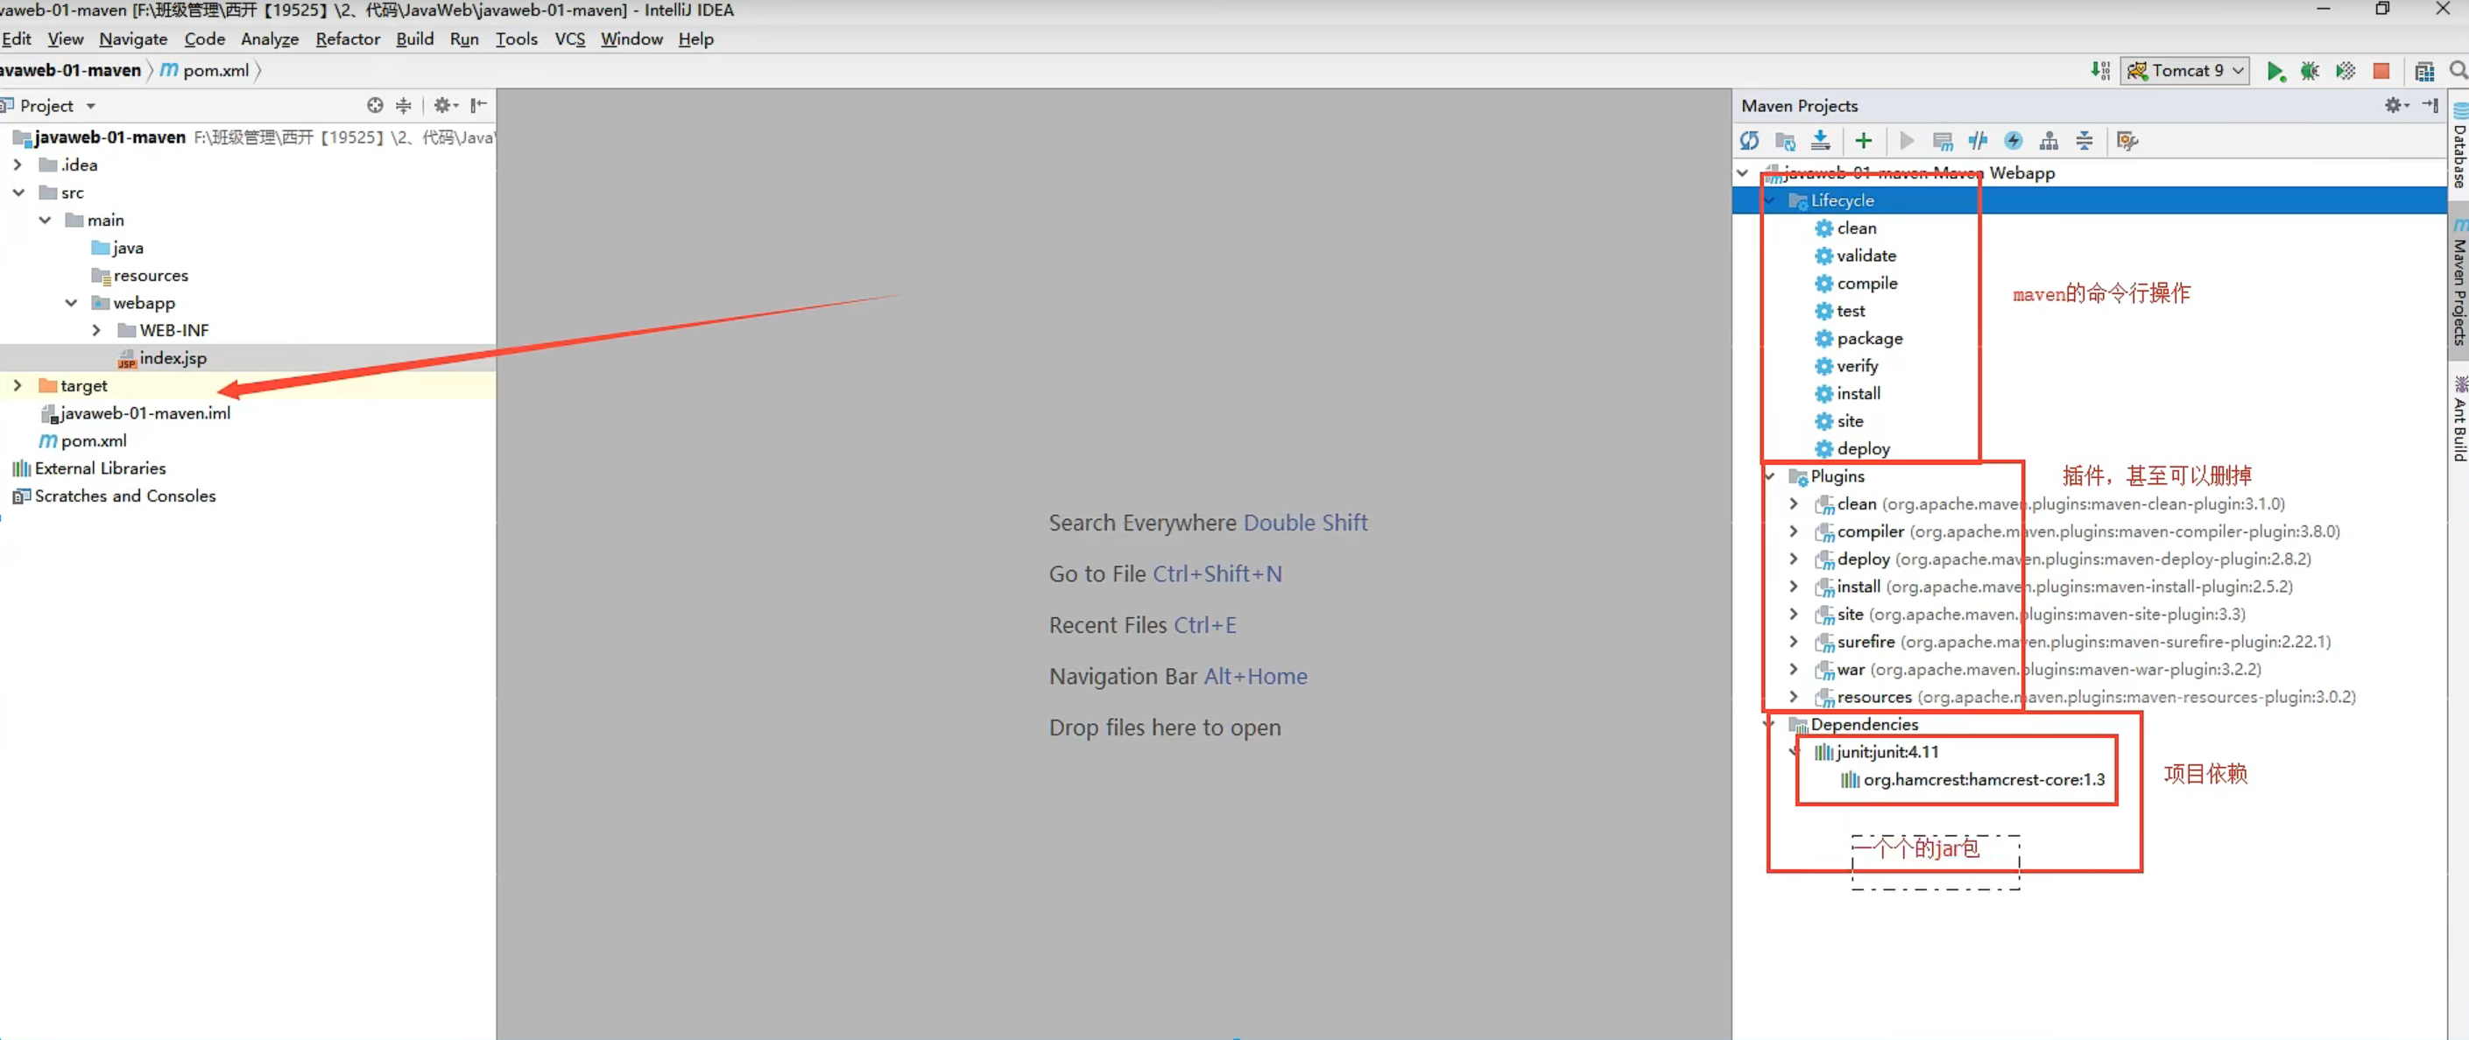Click Show Dependencies diagram icon
Screen dimensions: 2469x1040
pos(2049,141)
